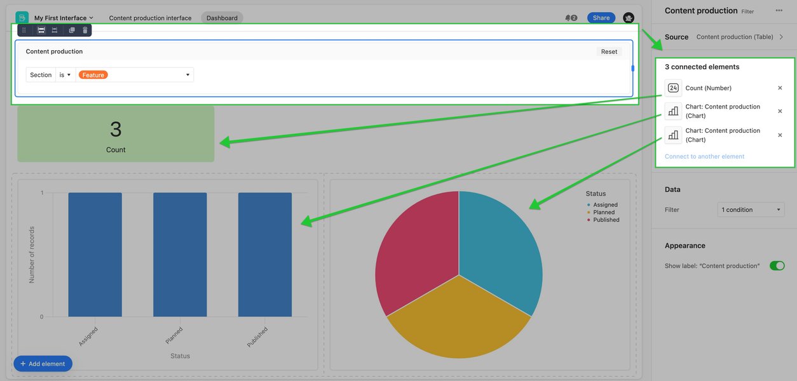Screen dimensions: 797x381
Task: Open the more options ellipsis menu
Action: point(779,10)
